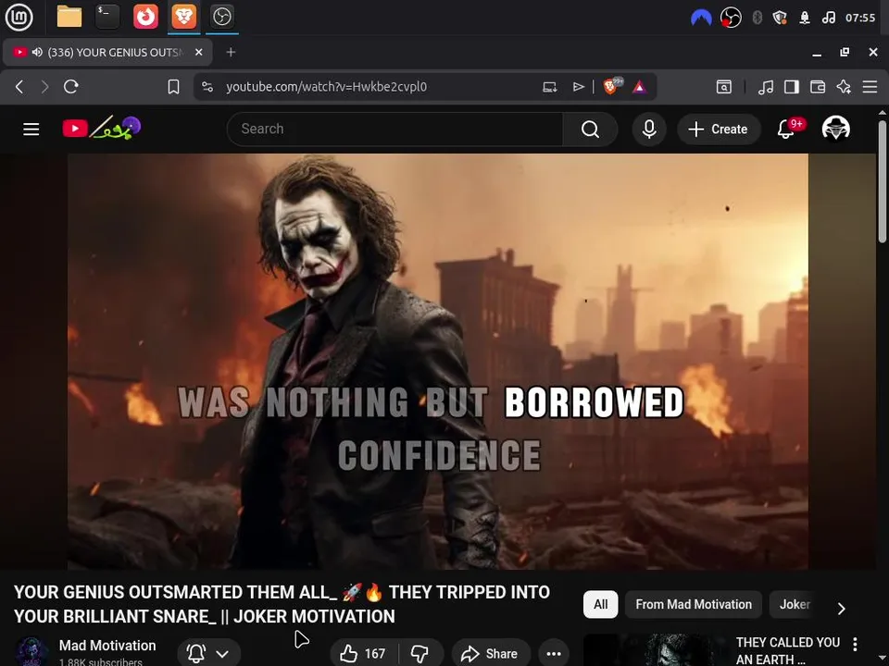
Task: Click the YouTube Search field
Action: 394,129
